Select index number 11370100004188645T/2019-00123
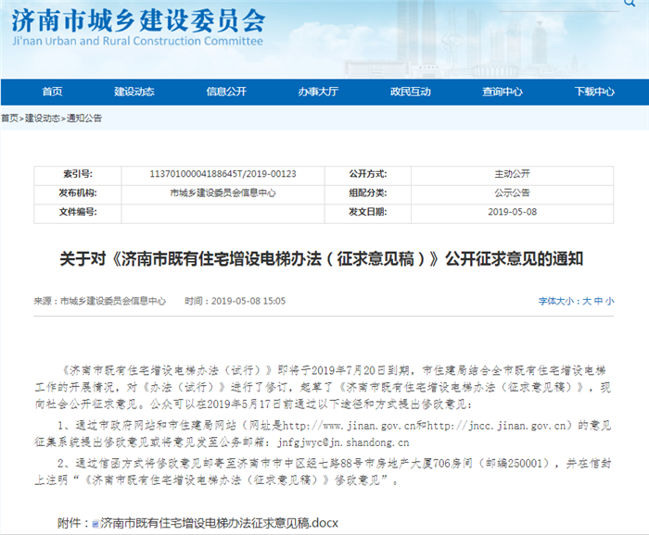Screen dimensions: 649x535 coord(223,174)
